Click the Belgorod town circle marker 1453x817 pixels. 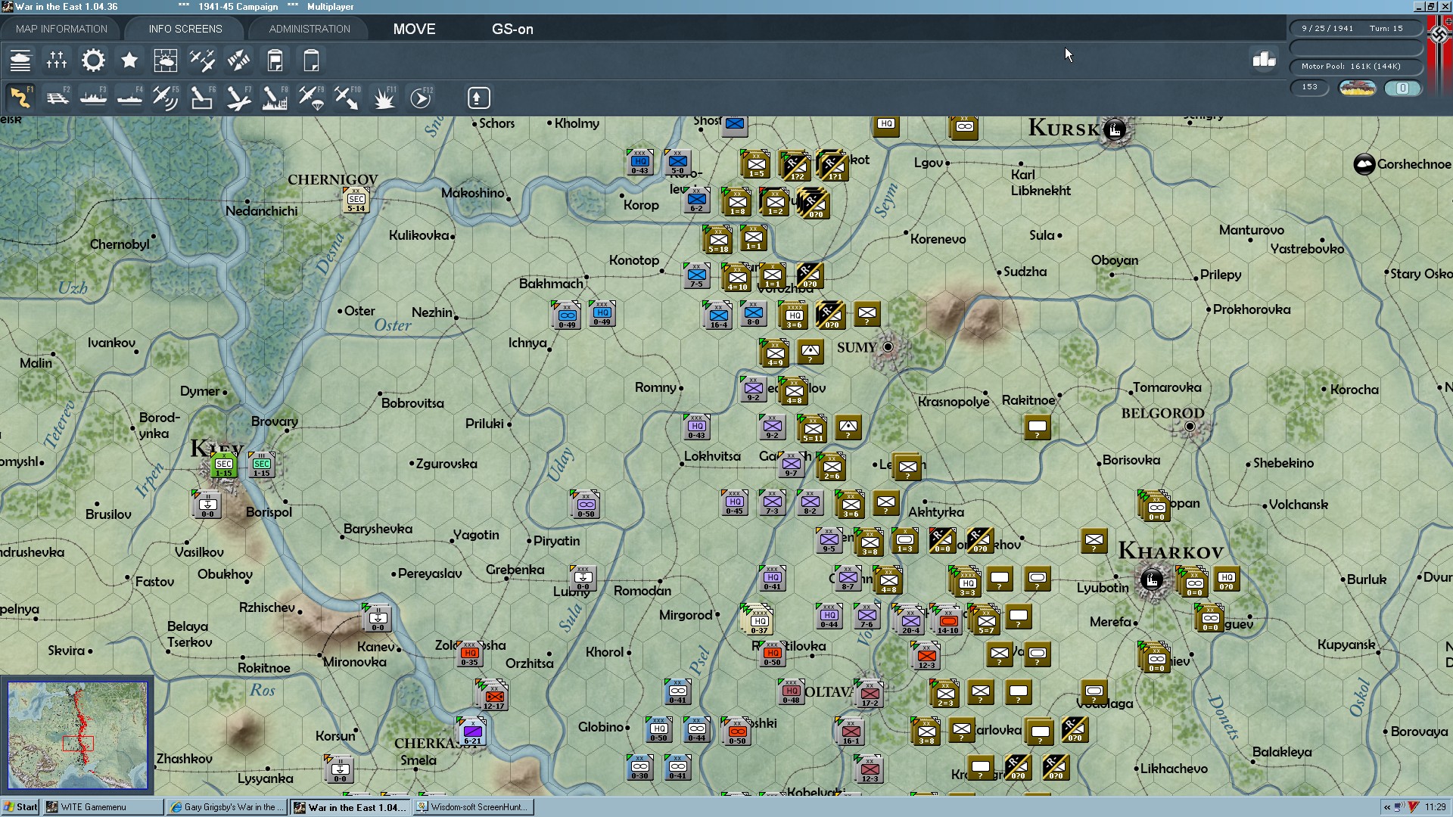click(x=1190, y=427)
